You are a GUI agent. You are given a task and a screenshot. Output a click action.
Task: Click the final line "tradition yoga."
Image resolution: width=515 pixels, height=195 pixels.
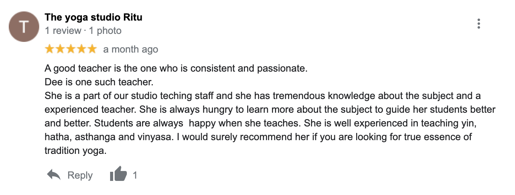click(75, 150)
